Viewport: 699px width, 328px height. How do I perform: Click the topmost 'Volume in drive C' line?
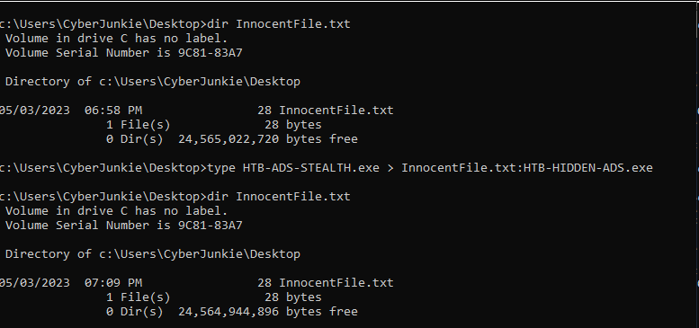116,39
